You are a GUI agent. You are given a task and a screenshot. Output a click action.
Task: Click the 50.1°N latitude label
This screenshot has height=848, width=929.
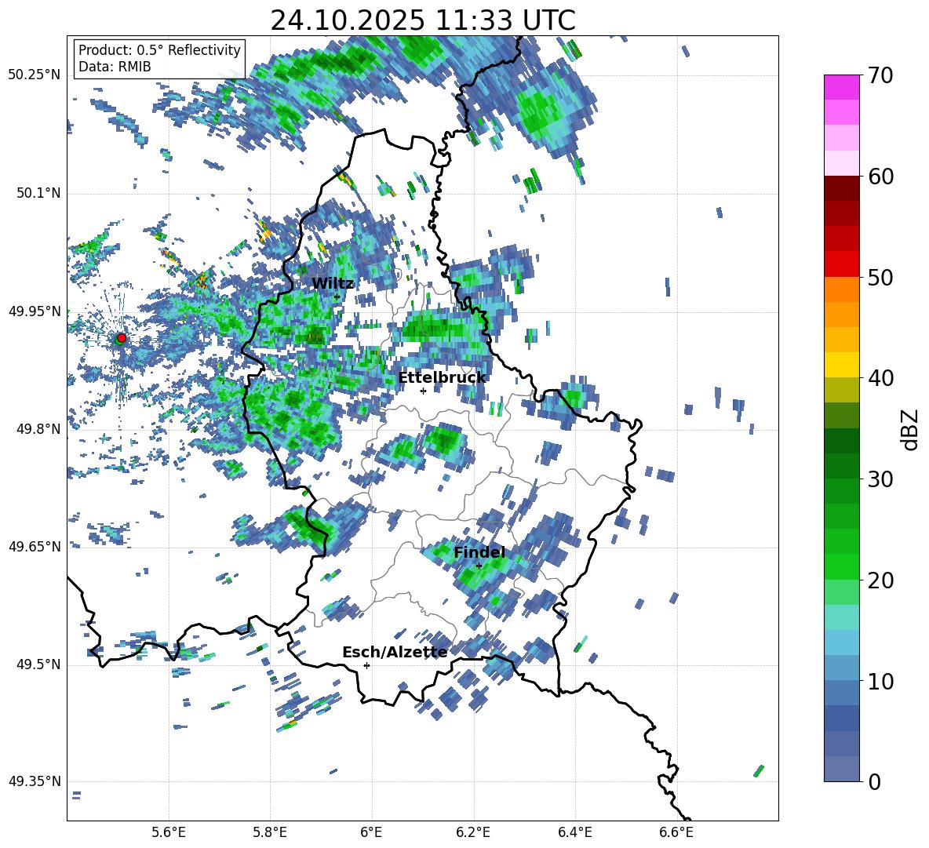point(38,194)
